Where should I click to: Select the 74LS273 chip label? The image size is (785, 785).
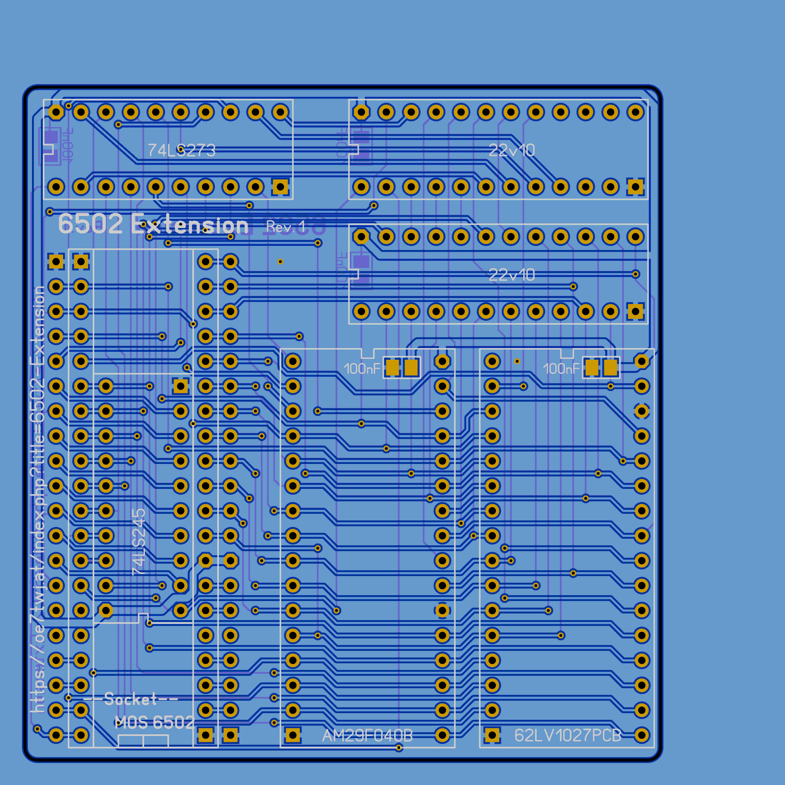[182, 150]
